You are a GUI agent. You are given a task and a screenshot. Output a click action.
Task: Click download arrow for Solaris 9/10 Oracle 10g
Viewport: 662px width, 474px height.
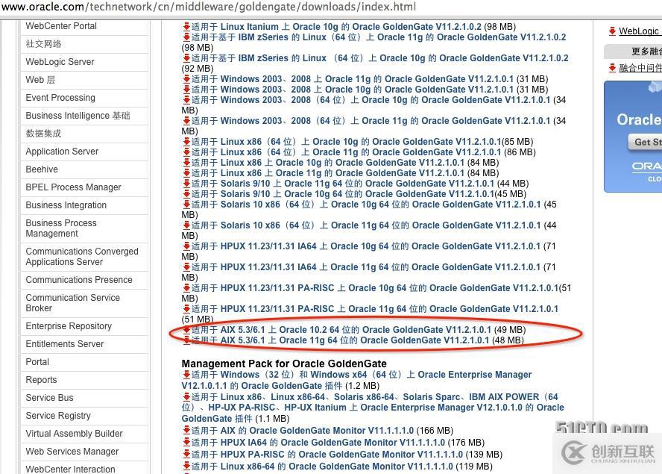(186, 193)
